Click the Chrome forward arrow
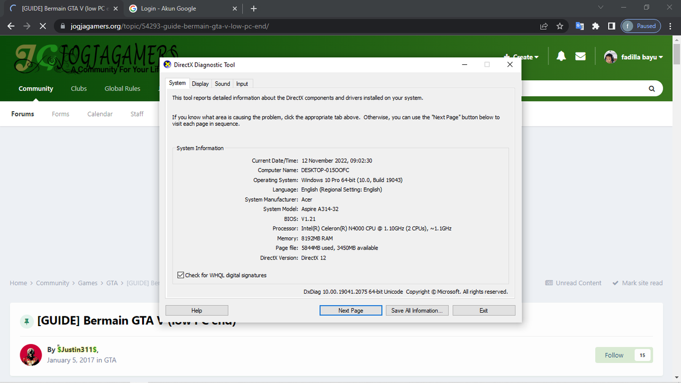Screen dimensions: 681x383 click(27, 26)
